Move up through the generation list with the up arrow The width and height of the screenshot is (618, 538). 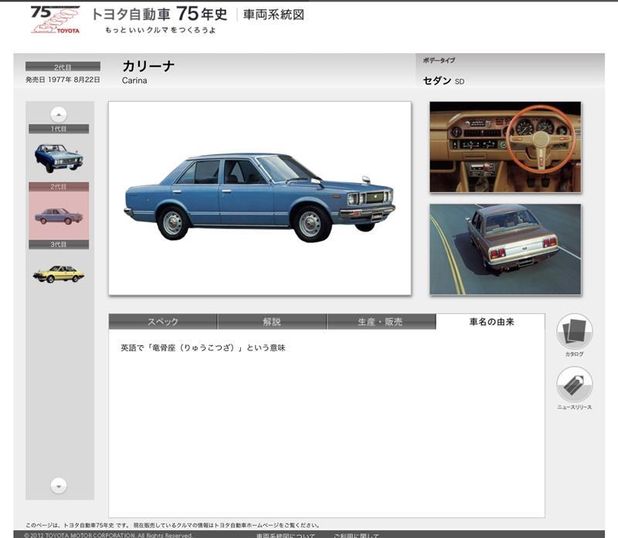(x=59, y=114)
